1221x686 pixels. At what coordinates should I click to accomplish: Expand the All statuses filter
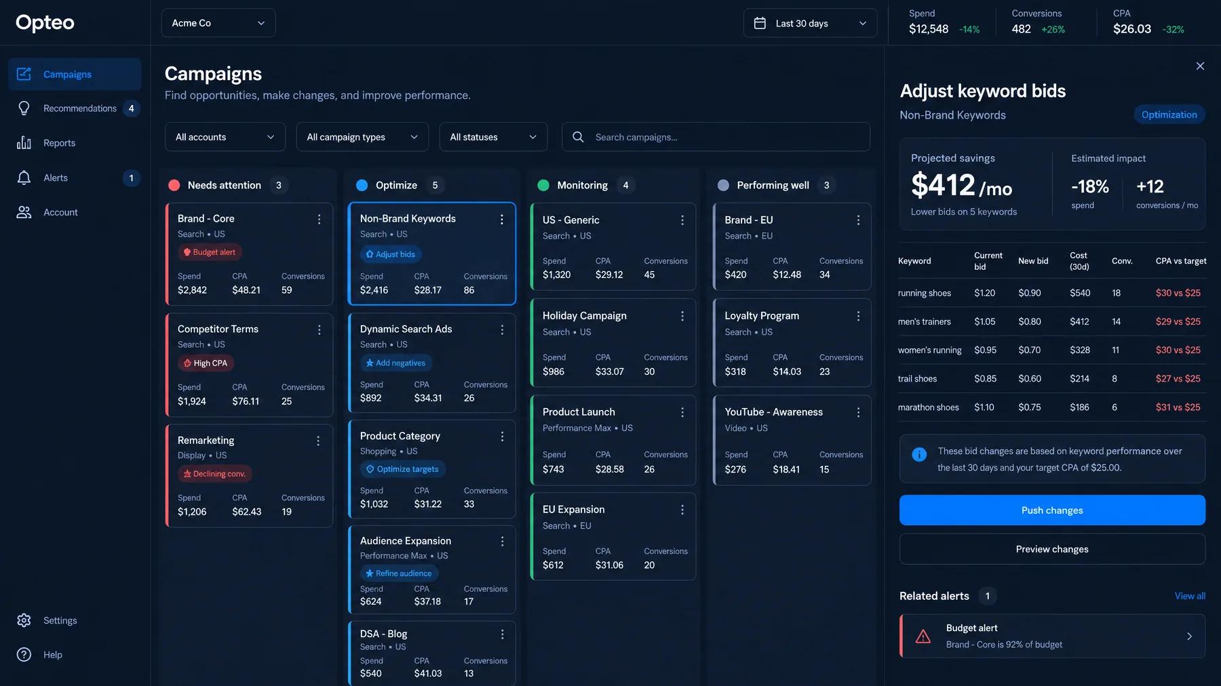tap(493, 137)
